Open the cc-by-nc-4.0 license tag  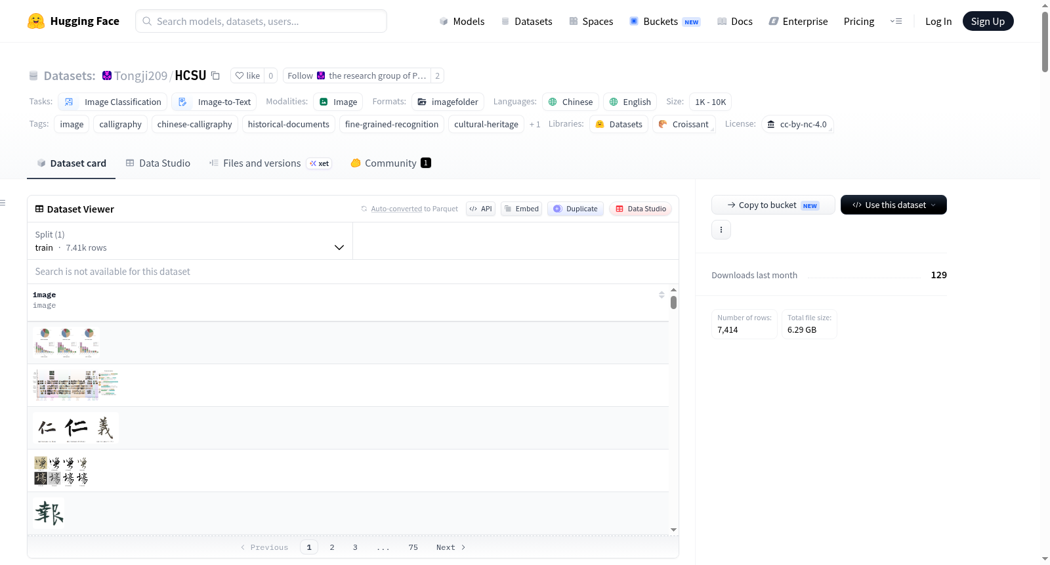tap(797, 124)
